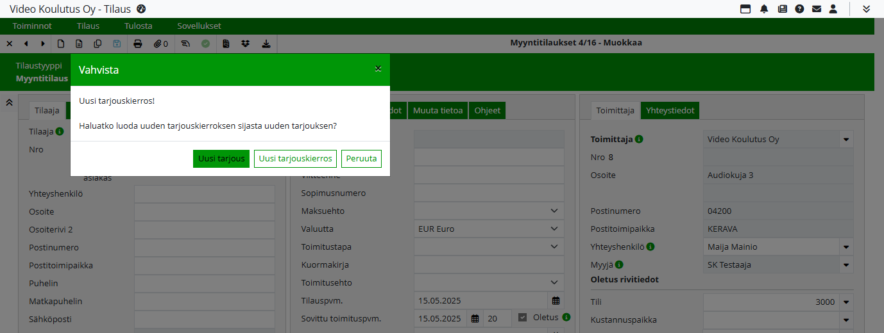The width and height of the screenshot is (884, 333).
Task: Expand the double-chevron in top right corner
Action: tap(866, 9)
